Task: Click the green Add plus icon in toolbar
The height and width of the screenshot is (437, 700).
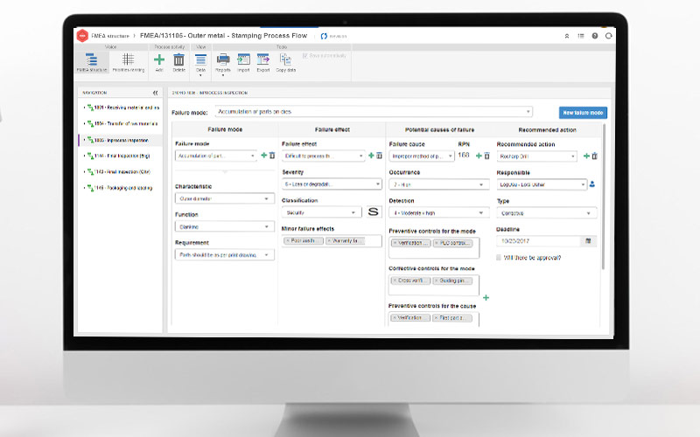Action: pyautogui.click(x=159, y=60)
